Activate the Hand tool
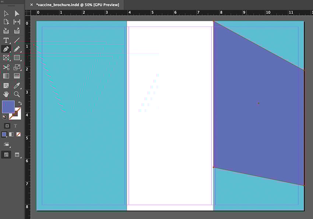This screenshot has height=219, width=313. pos(6,94)
